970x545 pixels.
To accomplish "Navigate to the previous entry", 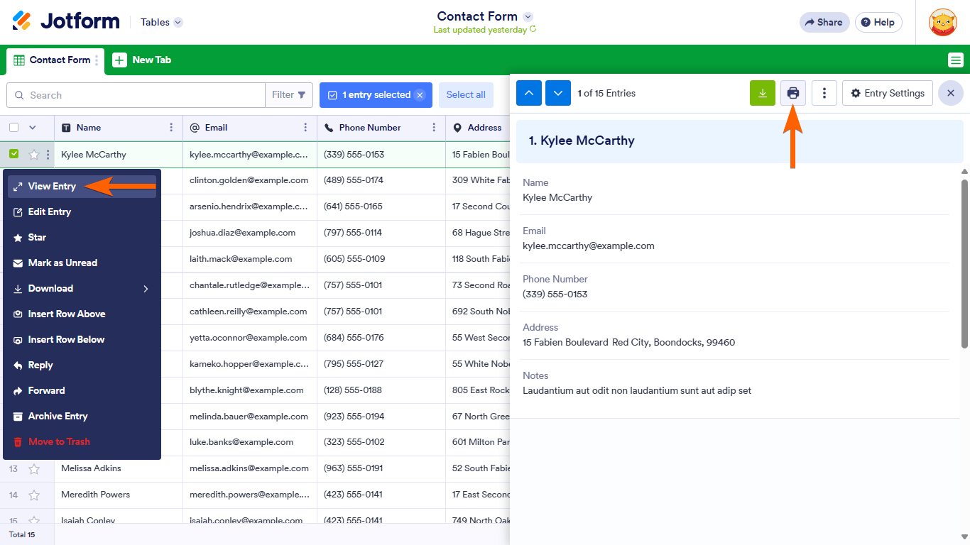I will [528, 92].
